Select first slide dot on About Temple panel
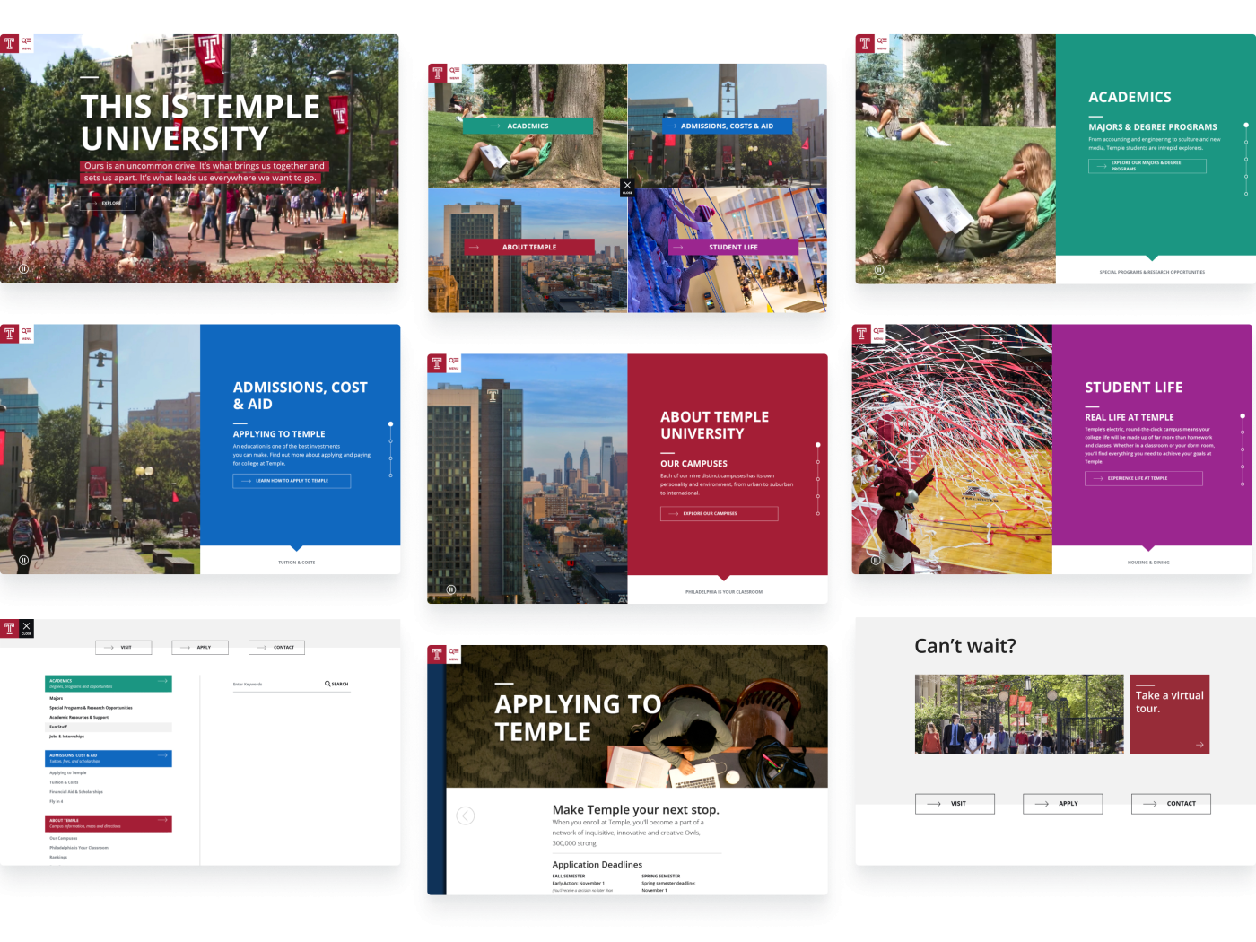 click(818, 445)
